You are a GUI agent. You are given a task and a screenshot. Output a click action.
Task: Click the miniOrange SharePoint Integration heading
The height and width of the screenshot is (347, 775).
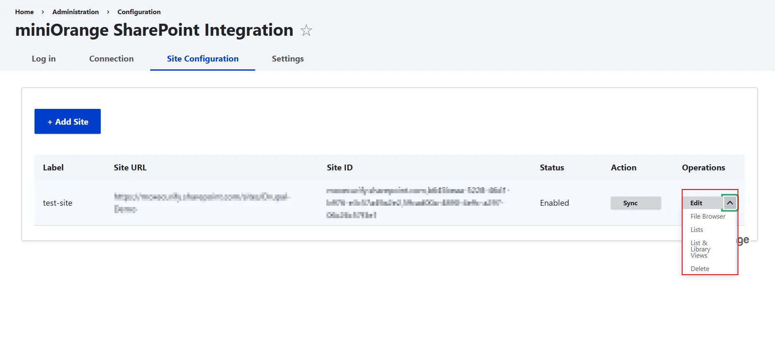point(154,30)
